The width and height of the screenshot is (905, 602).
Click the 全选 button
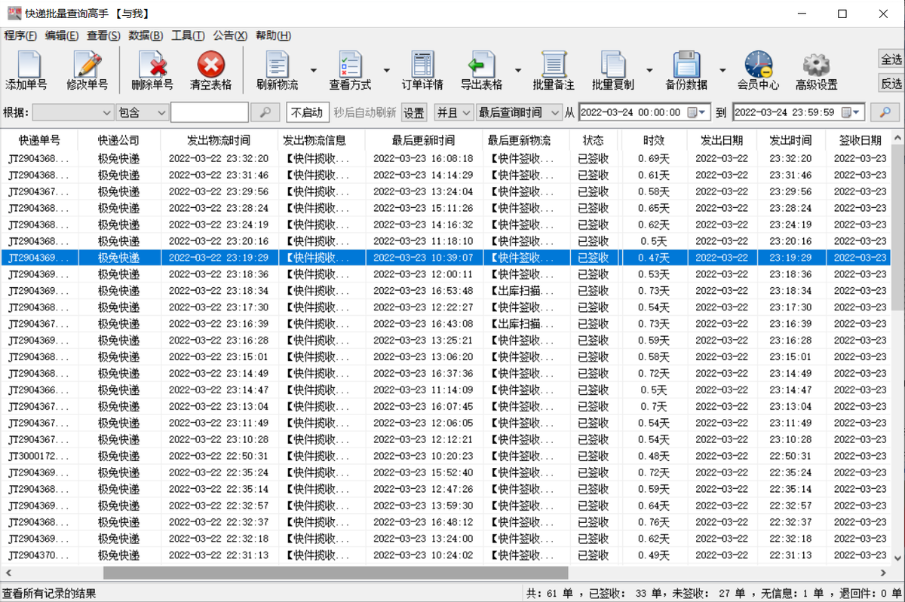(891, 60)
